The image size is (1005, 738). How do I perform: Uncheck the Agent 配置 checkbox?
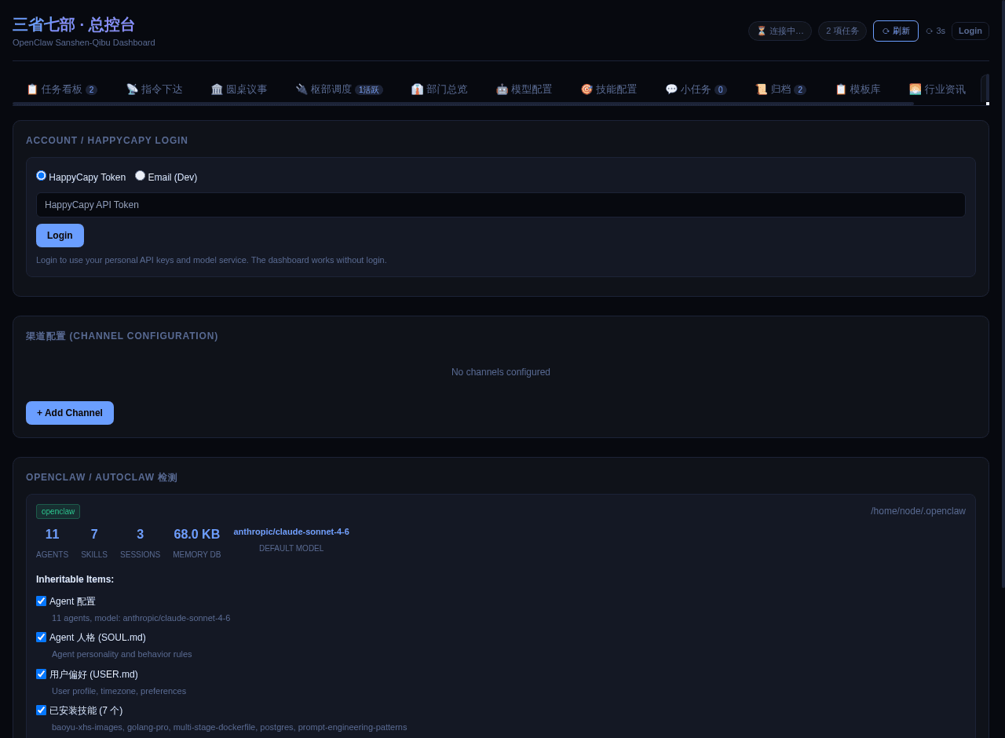(42, 601)
